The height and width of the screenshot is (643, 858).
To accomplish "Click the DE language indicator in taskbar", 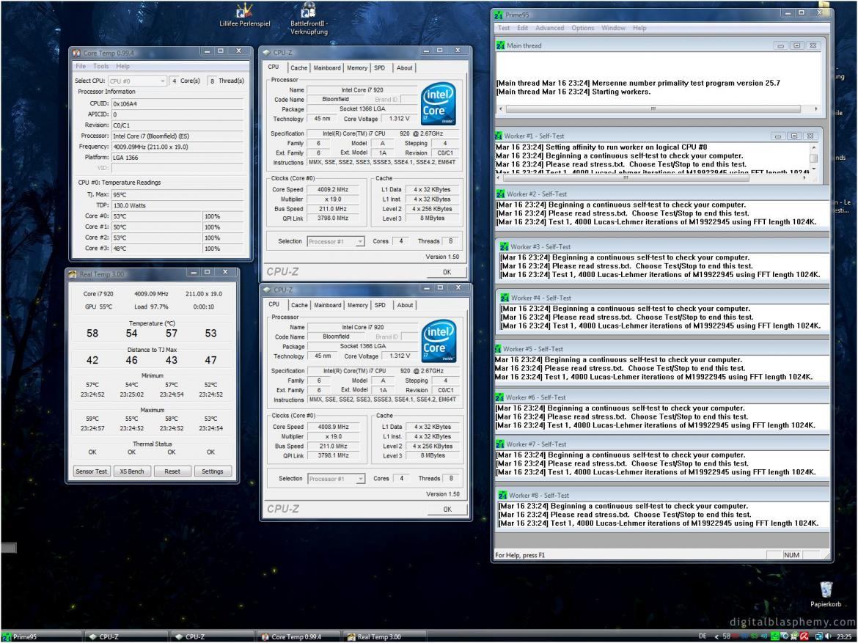I will pos(703,636).
